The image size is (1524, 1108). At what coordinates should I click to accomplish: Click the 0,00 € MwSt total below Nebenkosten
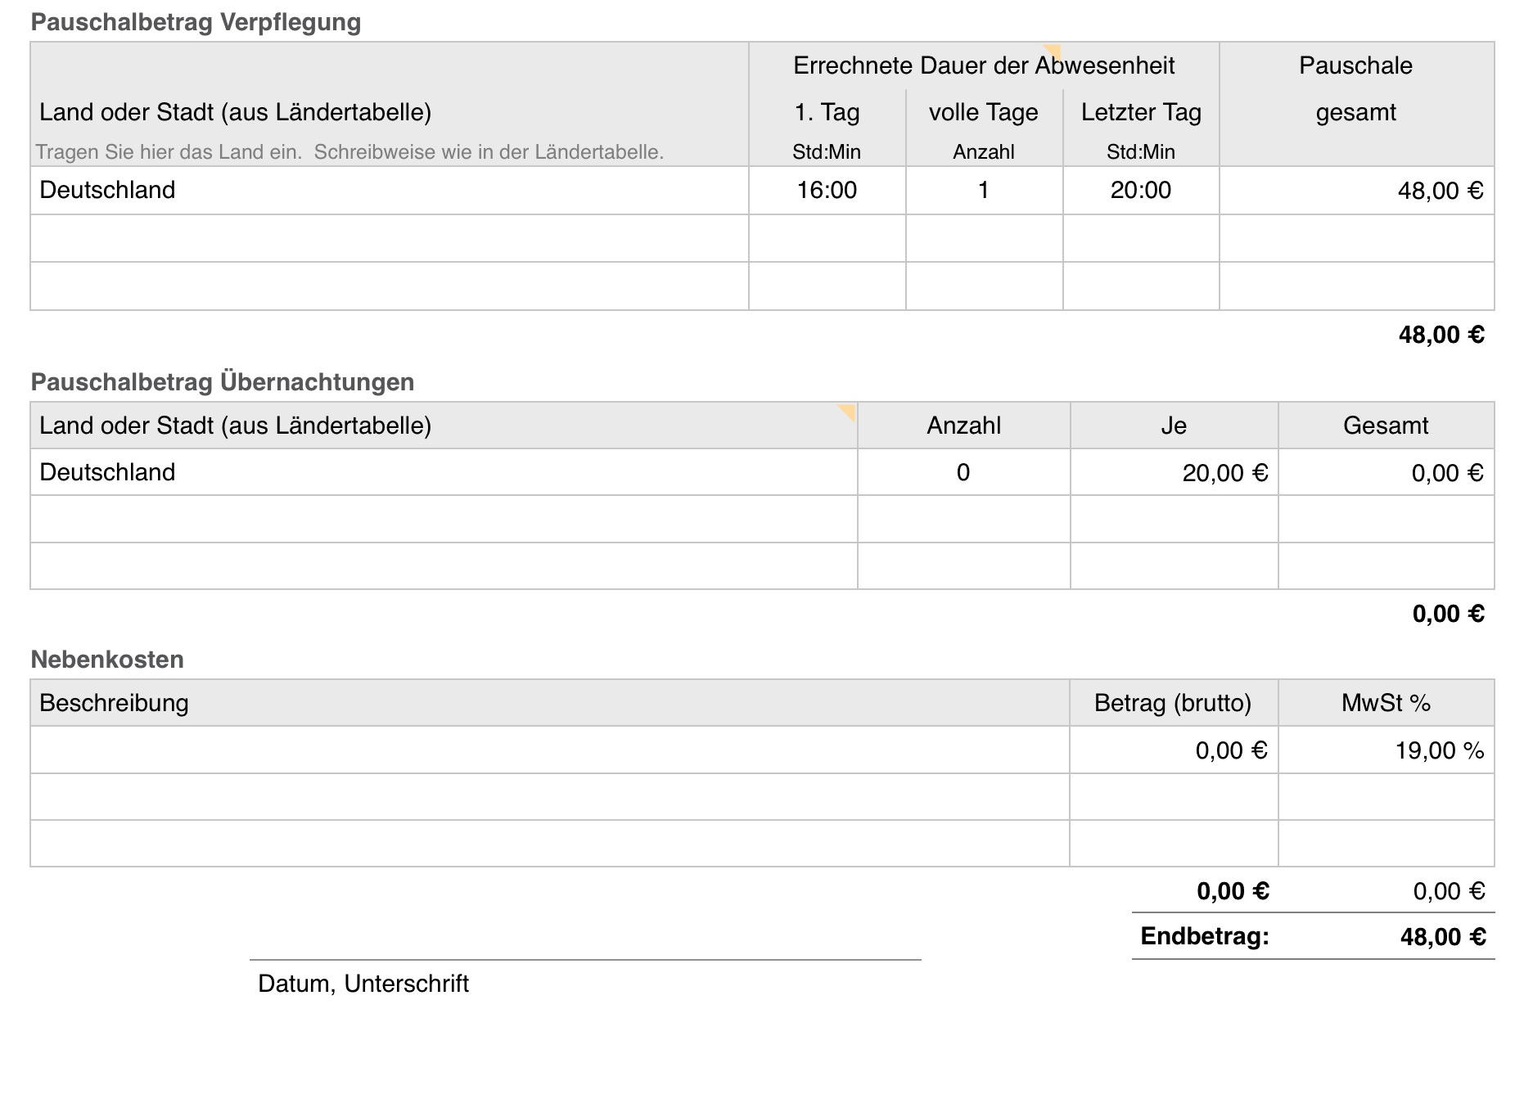coord(1449,891)
